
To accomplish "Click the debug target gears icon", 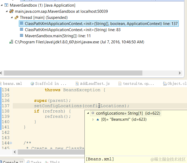I will click(11, 11).
